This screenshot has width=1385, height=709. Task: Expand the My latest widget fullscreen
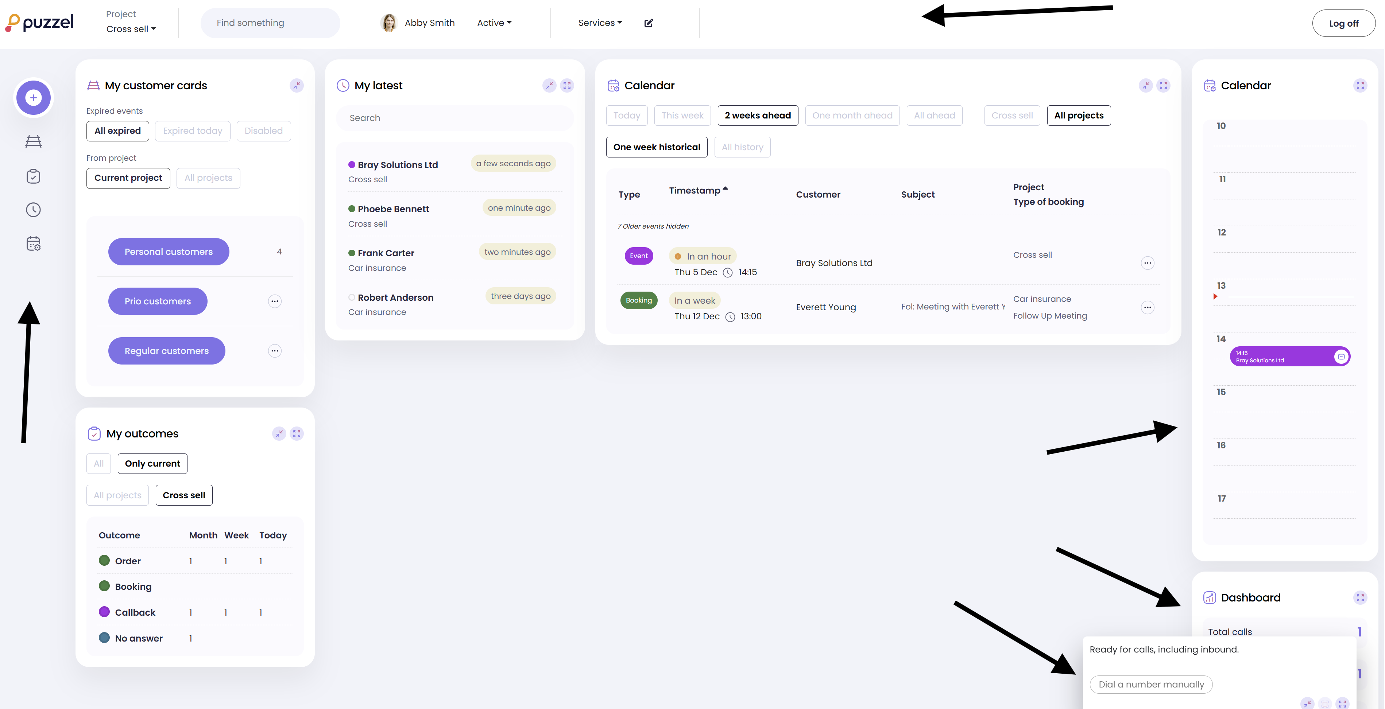(x=567, y=85)
